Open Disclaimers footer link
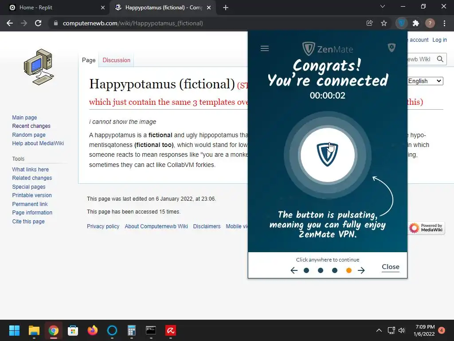The width and height of the screenshot is (454, 341). 207,226
